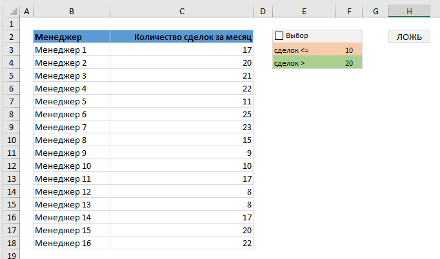Click the сделок <= label cell
440x259 pixels.
point(304,50)
